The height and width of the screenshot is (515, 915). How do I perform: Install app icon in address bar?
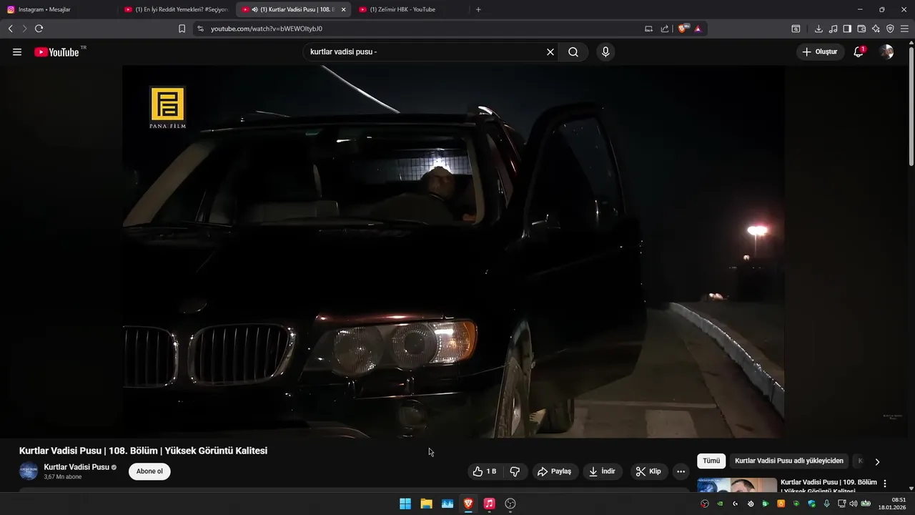pos(648,29)
